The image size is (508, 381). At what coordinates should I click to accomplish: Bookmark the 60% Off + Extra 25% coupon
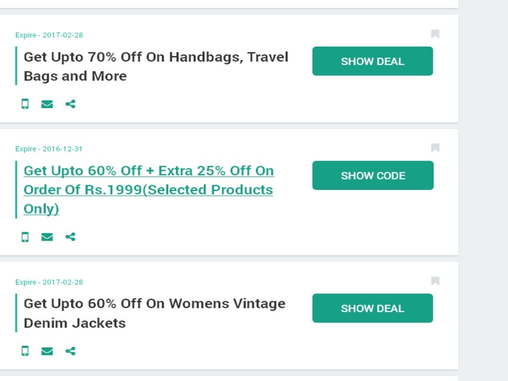click(435, 147)
